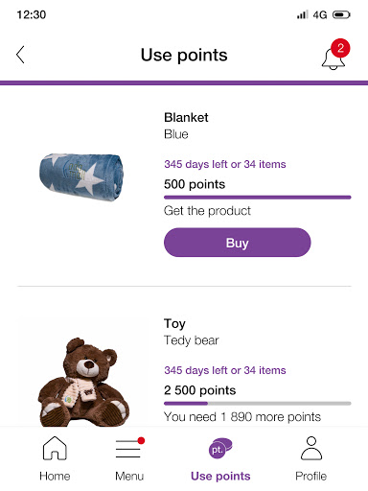Switch to the Profile tab label
This screenshot has height=491, width=368.
point(311,476)
